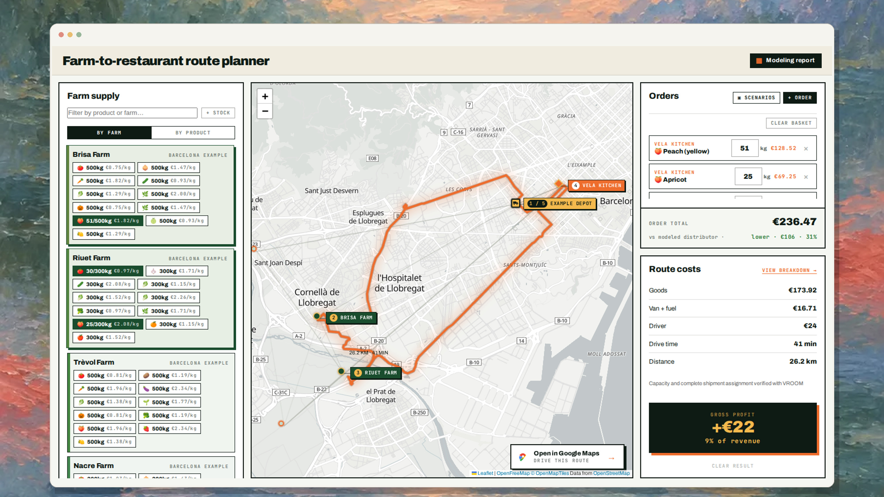
Task: Choose Brisa Farm pumpkin €0.75/kg chip
Action: (x=104, y=208)
